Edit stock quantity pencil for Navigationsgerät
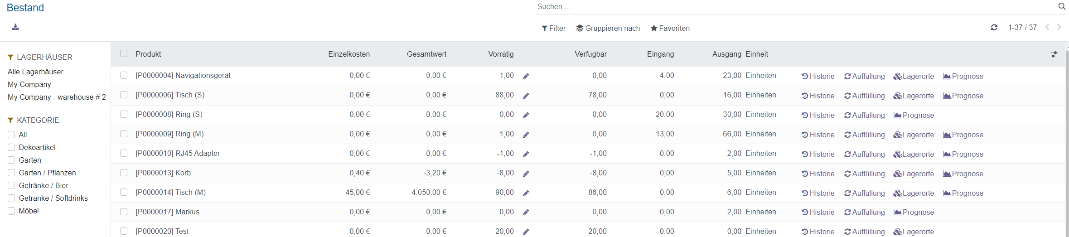This screenshot has height=237, width=1069. pyautogui.click(x=526, y=77)
